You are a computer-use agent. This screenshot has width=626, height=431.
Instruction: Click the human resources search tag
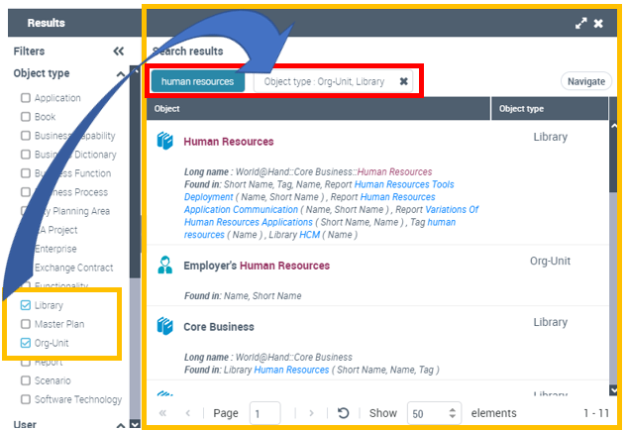pyautogui.click(x=198, y=82)
